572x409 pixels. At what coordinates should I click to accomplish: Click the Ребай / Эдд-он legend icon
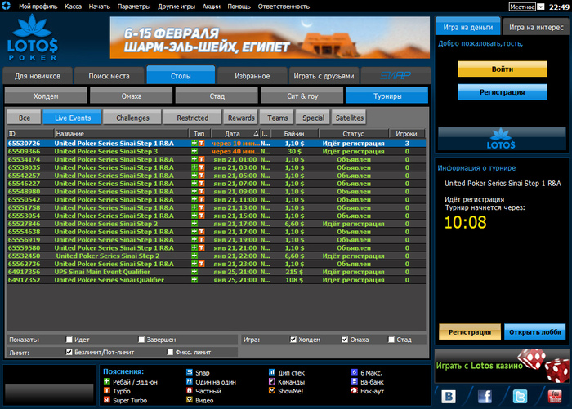tap(107, 381)
